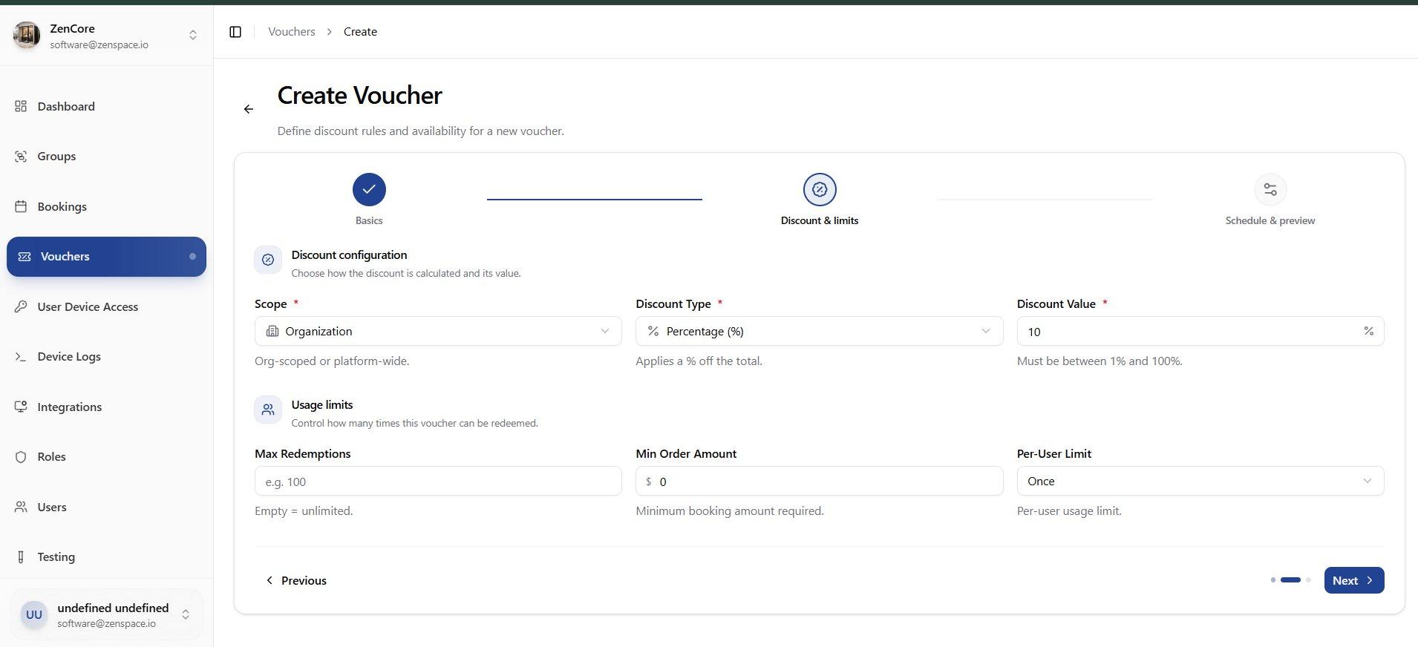The width and height of the screenshot is (1418, 647).
Task: Click the User Device Access key icon
Action: (x=21, y=306)
